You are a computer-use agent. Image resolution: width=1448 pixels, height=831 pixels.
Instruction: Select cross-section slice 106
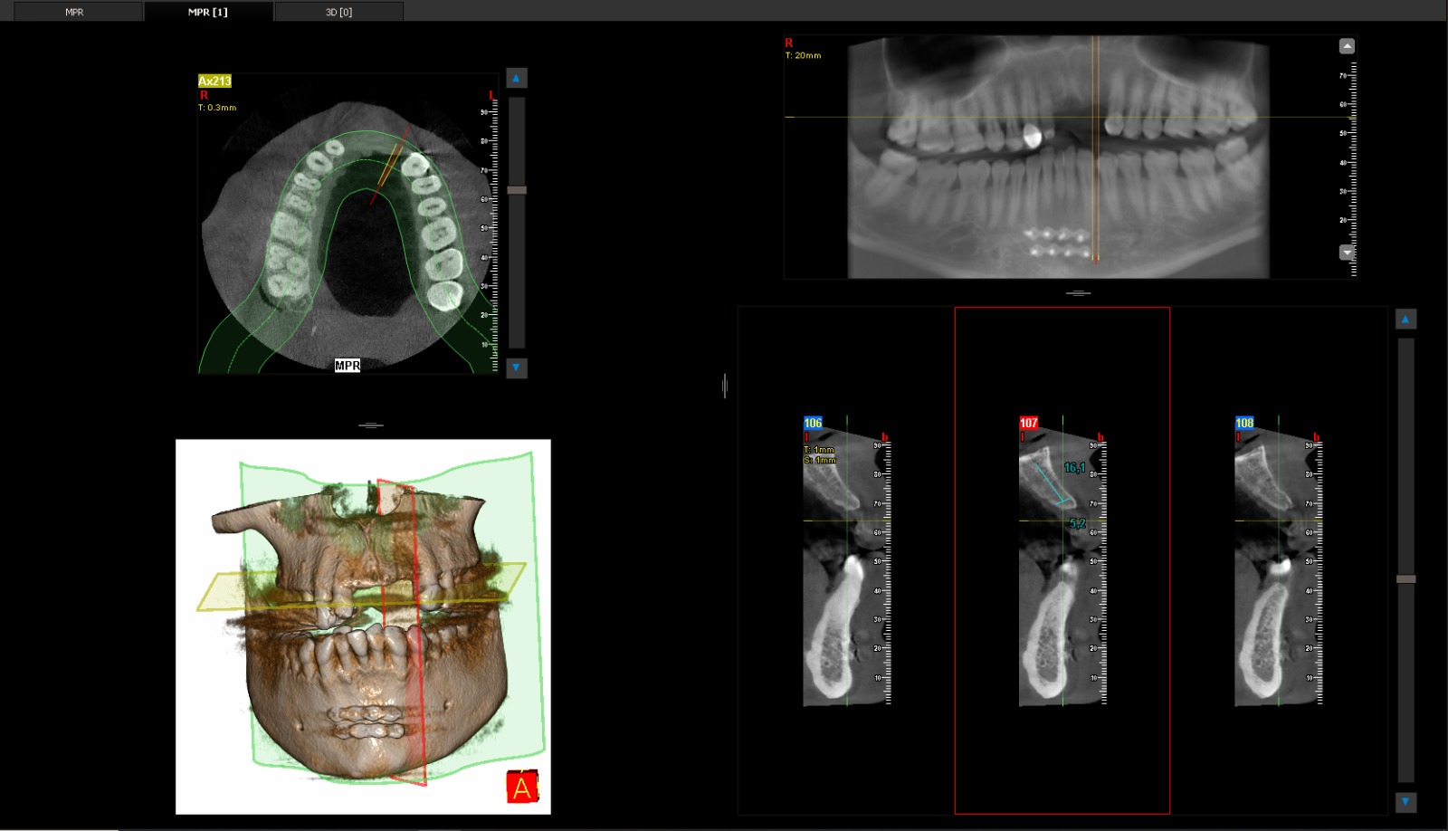(813, 423)
